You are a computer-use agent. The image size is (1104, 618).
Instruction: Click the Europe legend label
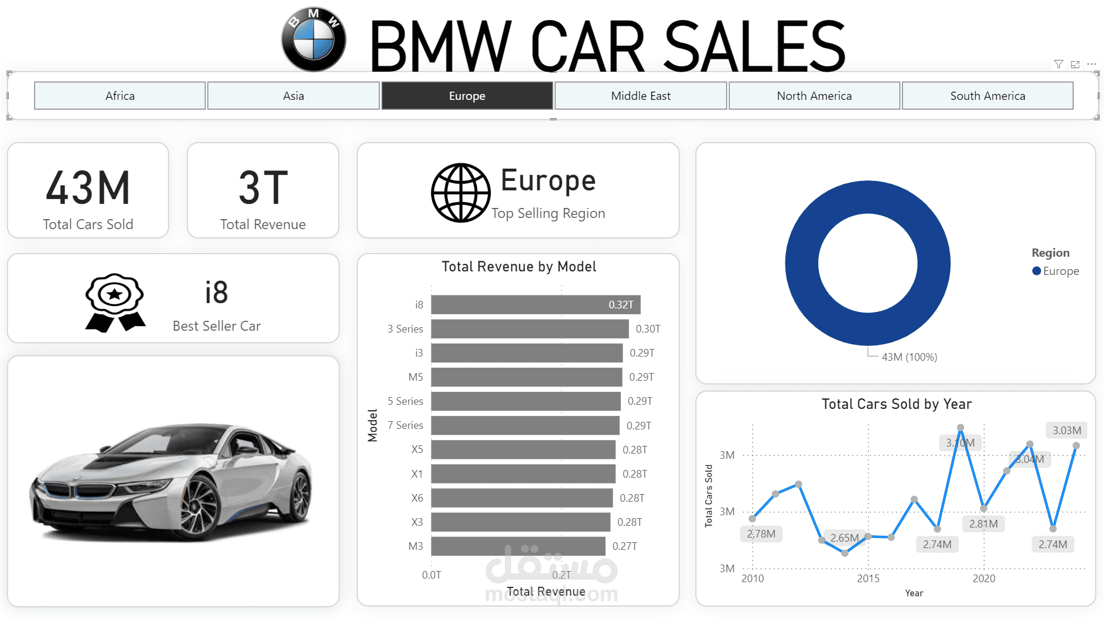pos(1061,271)
